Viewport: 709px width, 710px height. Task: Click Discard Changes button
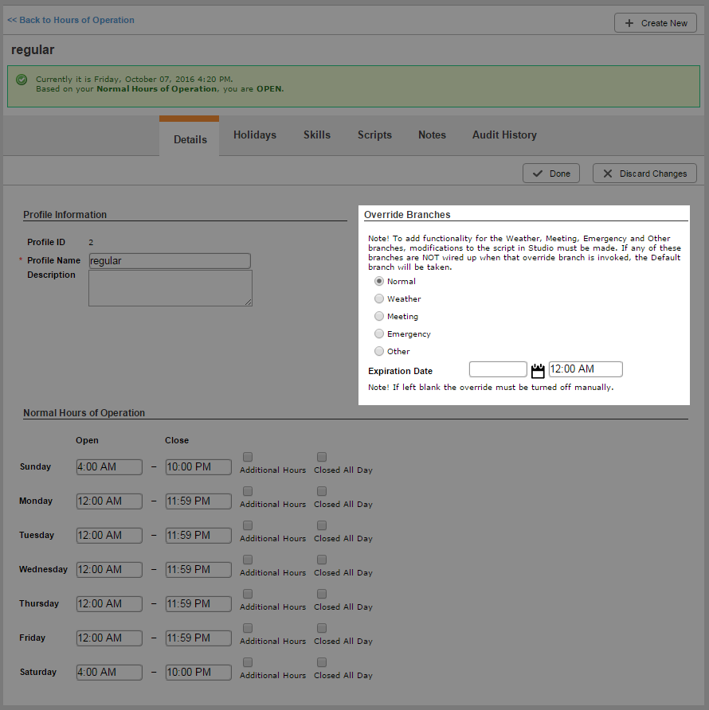644,174
